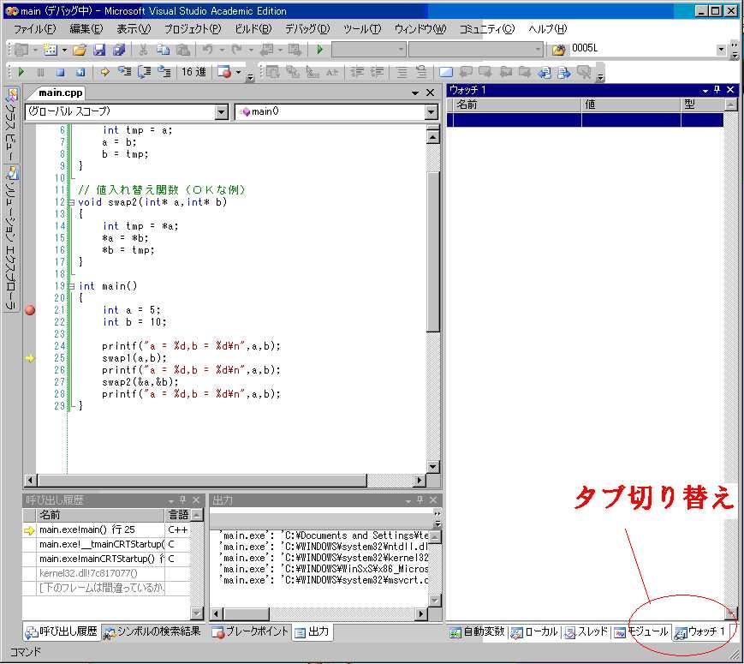The width and height of the screenshot is (744, 664).
Task: Toggle auto-hide pin on call stack panel
Action: pos(182,499)
